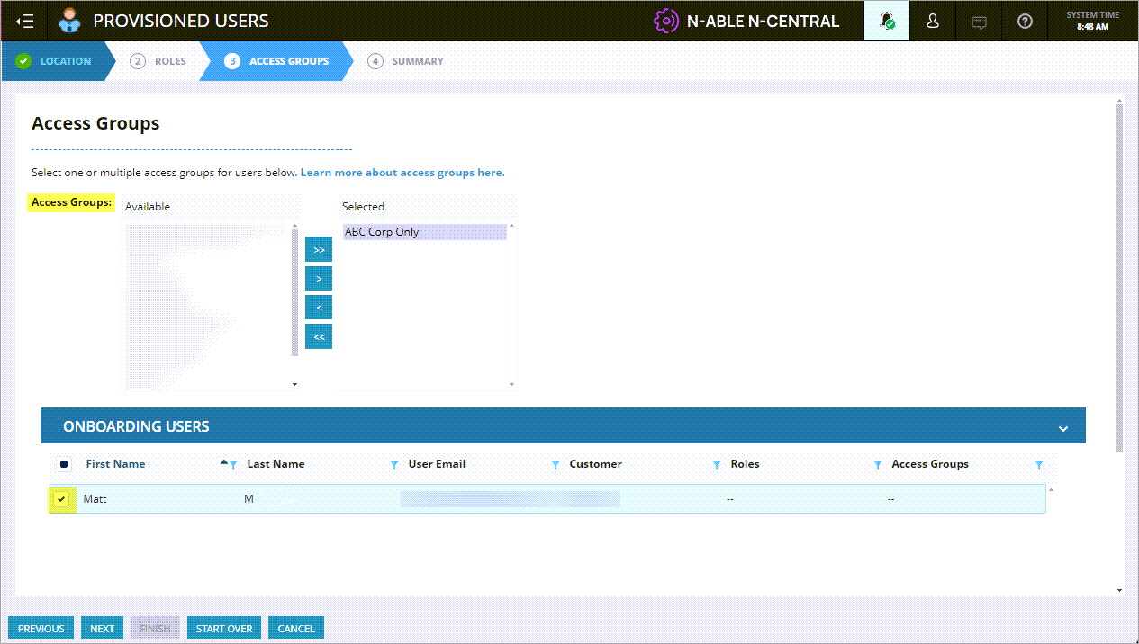Click the Next button
This screenshot has height=644, width=1139.
click(x=102, y=629)
